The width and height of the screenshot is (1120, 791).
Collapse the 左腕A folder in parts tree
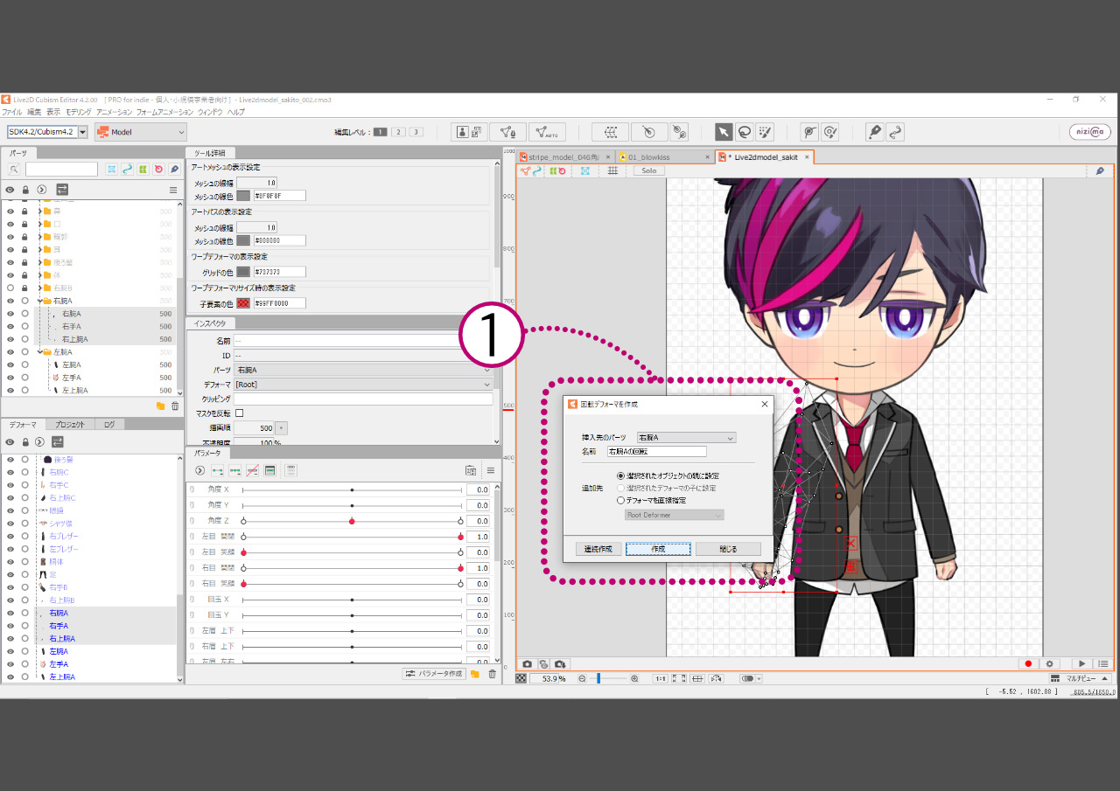40,352
